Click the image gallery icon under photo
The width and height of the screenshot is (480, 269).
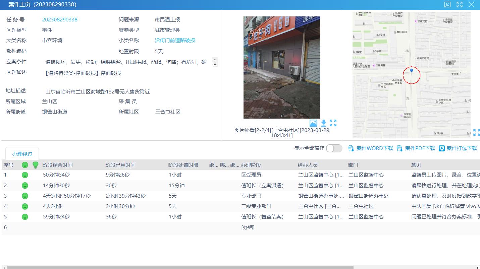pyautogui.click(x=313, y=123)
